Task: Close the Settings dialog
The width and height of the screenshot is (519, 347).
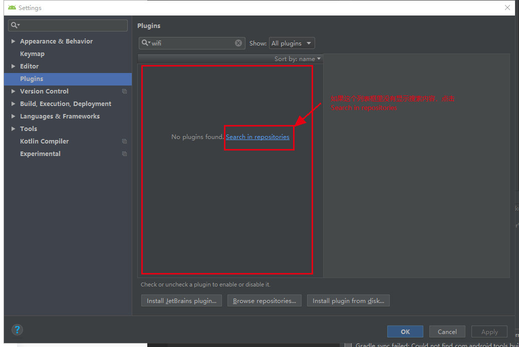Action: click(x=507, y=7)
